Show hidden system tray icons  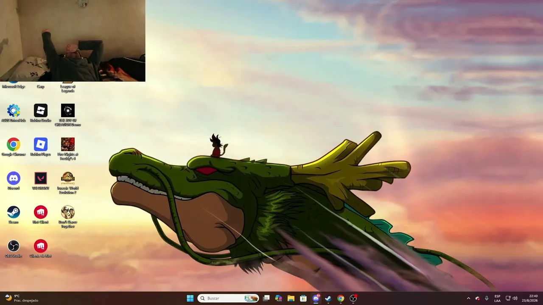tap(468, 298)
